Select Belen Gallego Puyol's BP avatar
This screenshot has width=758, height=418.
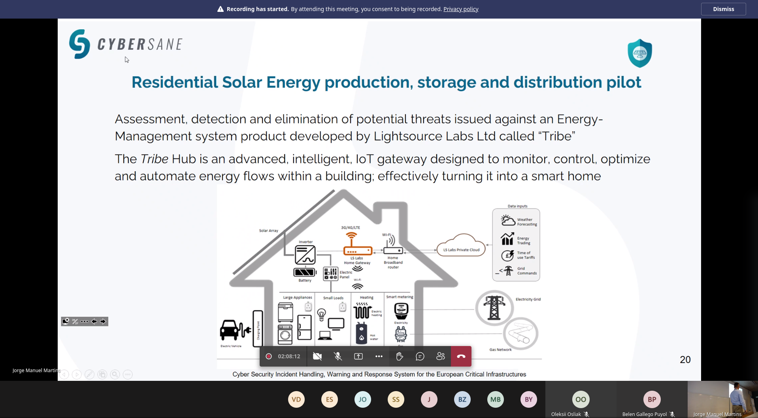coord(652,399)
